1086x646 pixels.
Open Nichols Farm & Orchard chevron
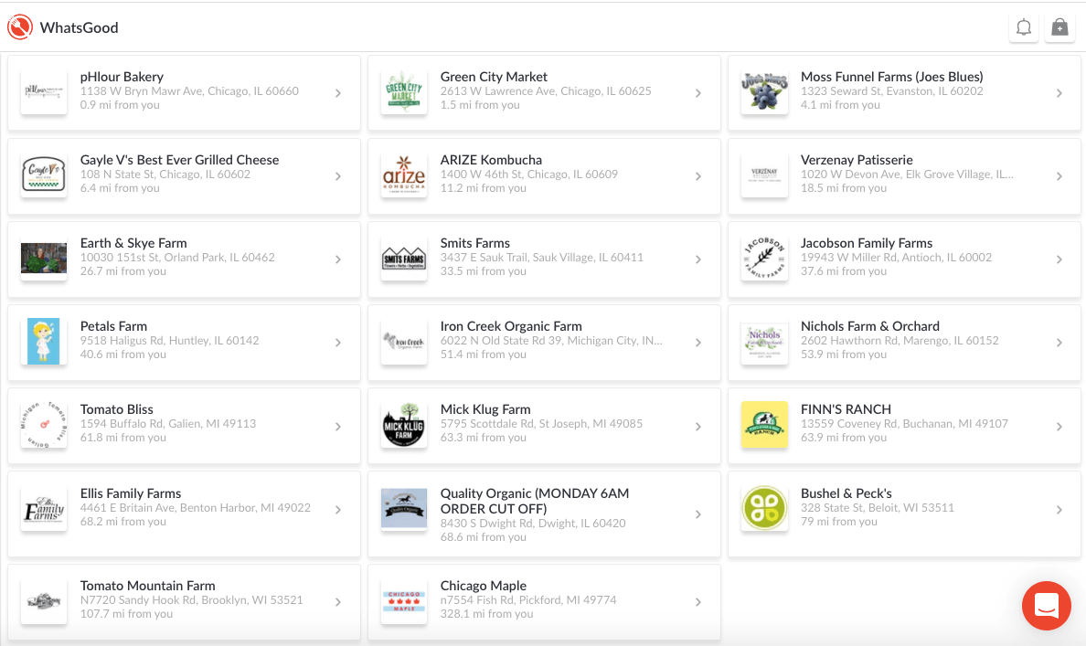(1059, 343)
